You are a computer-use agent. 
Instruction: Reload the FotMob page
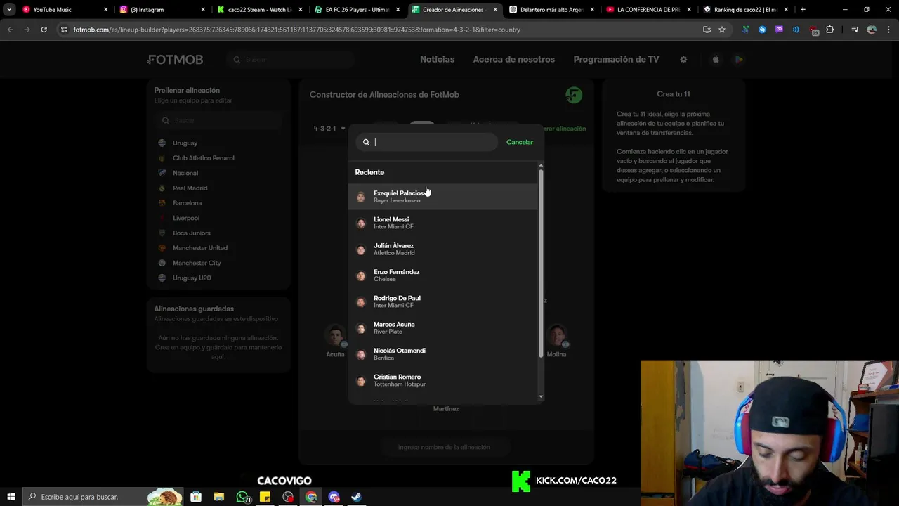click(x=44, y=30)
